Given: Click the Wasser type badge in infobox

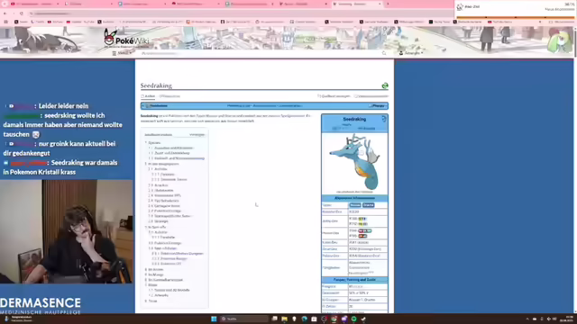Looking at the screenshot, I should point(355,205).
